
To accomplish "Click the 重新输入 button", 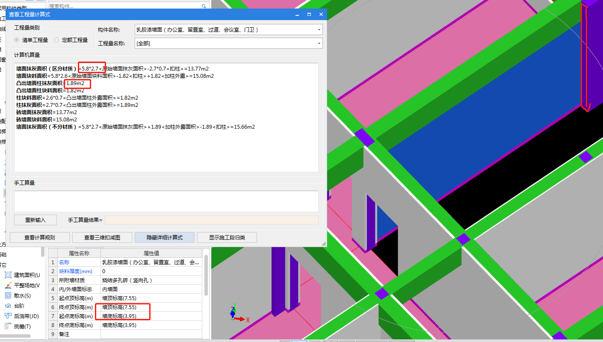I will tap(35, 220).
